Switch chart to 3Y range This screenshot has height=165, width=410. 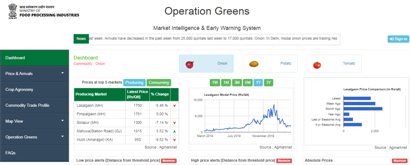[269, 83]
